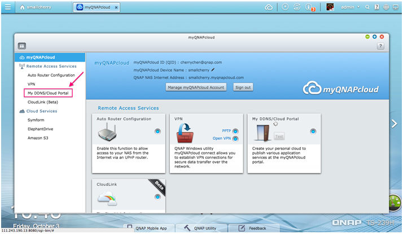Open the search magnifier icon
Viewport: 403px width, 234px height.
coord(367,7)
